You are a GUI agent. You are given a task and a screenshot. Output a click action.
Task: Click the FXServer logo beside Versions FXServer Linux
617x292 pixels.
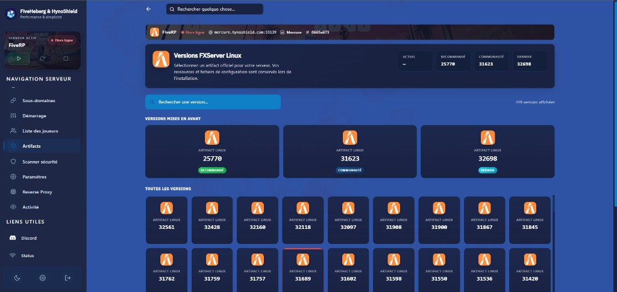161,59
